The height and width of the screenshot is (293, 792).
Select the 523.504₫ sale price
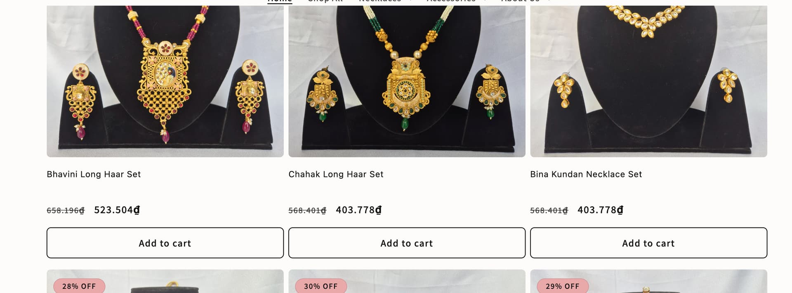117,210
